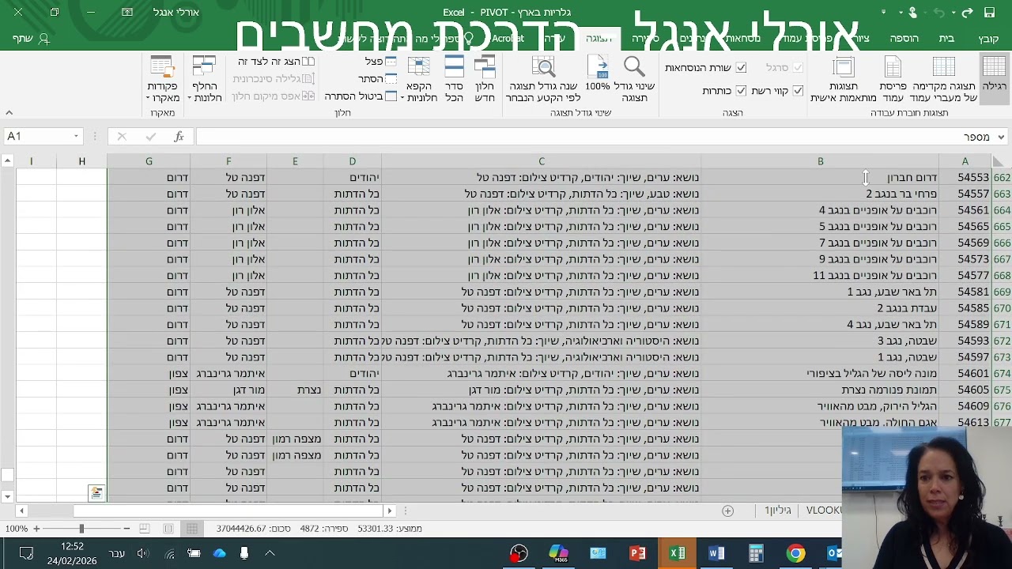Screen dimensions: 1012x569
Task: Select column C header
Action: click(x=542, y=161)
